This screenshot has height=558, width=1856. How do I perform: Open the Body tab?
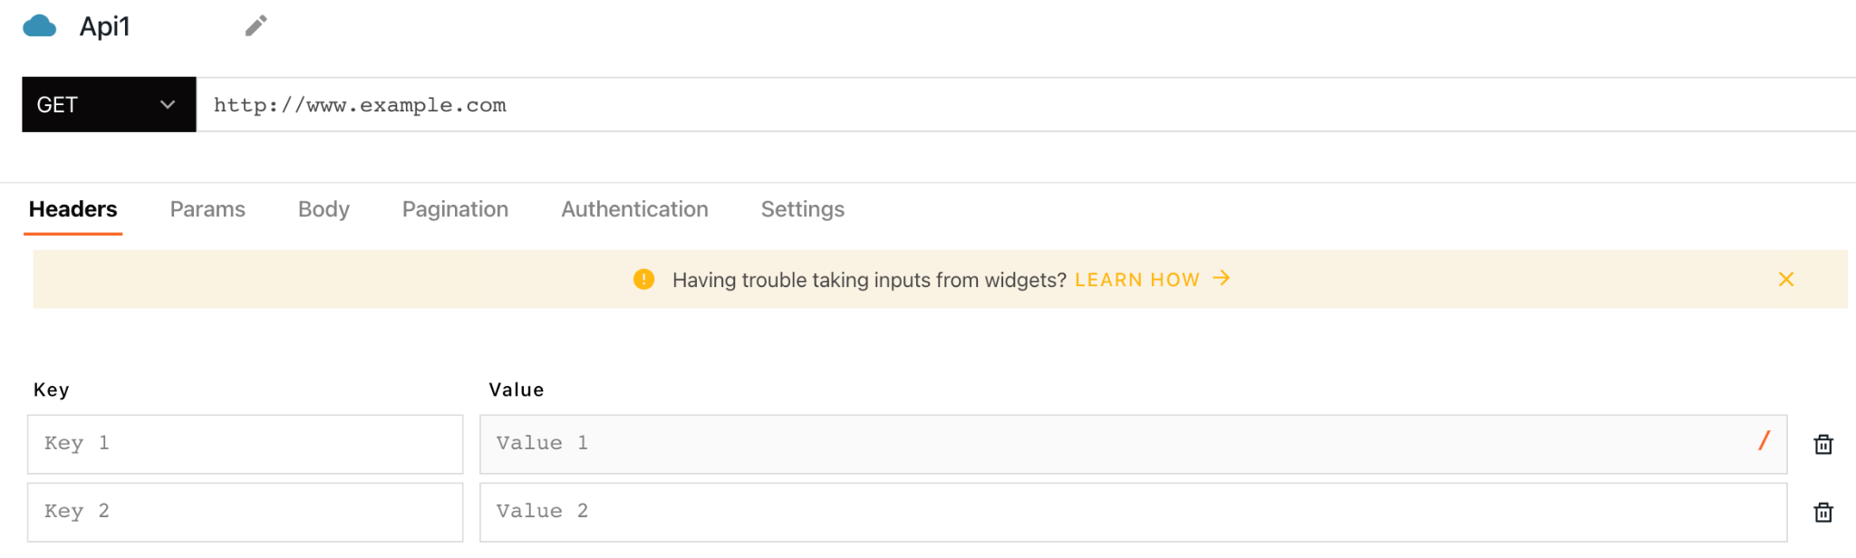point(324,209)
